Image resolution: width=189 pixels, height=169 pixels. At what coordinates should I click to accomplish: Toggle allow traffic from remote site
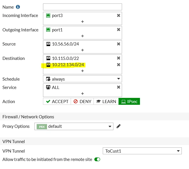[97, 159]
